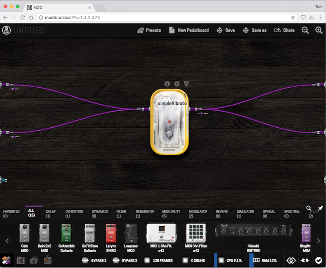Open the pedalboards library icon

[20, 260]
